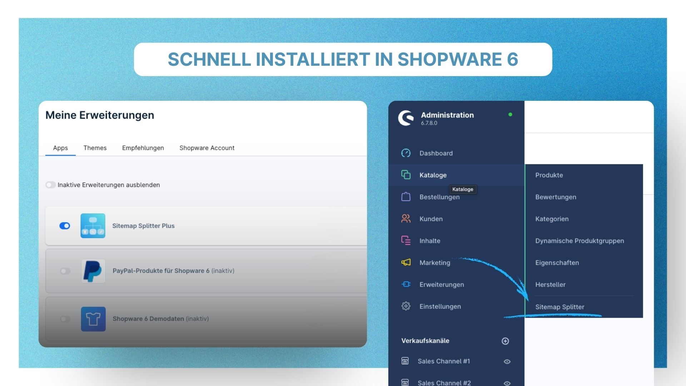Click the Sitemap Splitter Plus app thumbnail

click(x=93, y=226)
